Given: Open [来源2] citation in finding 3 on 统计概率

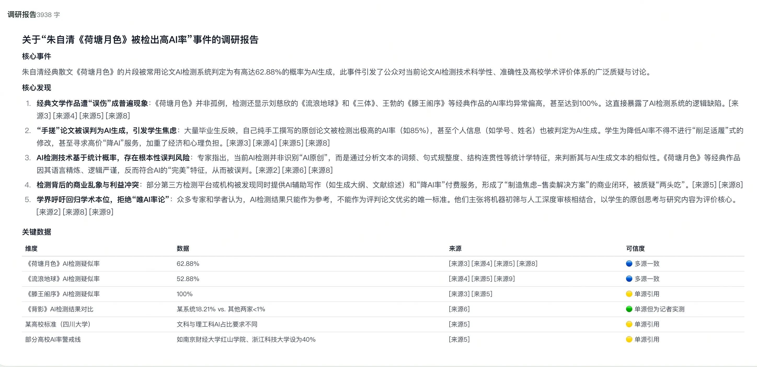Looking at the screenshot, I should coord(268,170).
